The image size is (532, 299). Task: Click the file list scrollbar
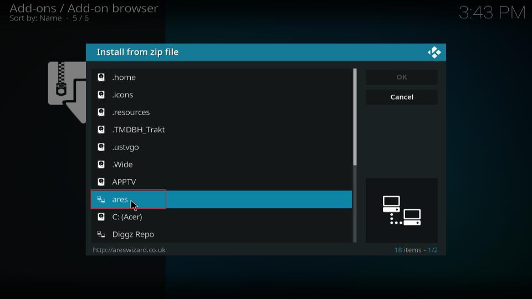[x=355, y=156]
